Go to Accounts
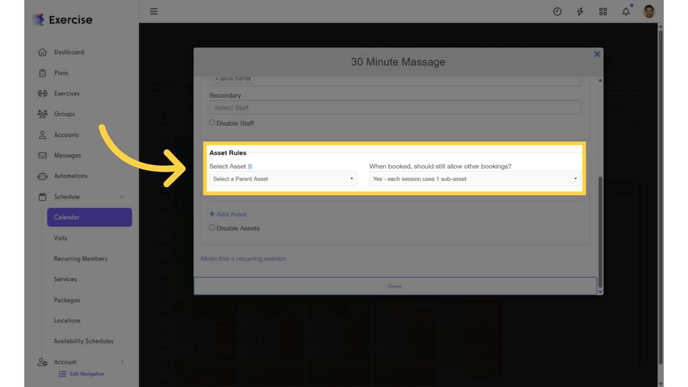This screenshot has height=387, width=688. 66,135
